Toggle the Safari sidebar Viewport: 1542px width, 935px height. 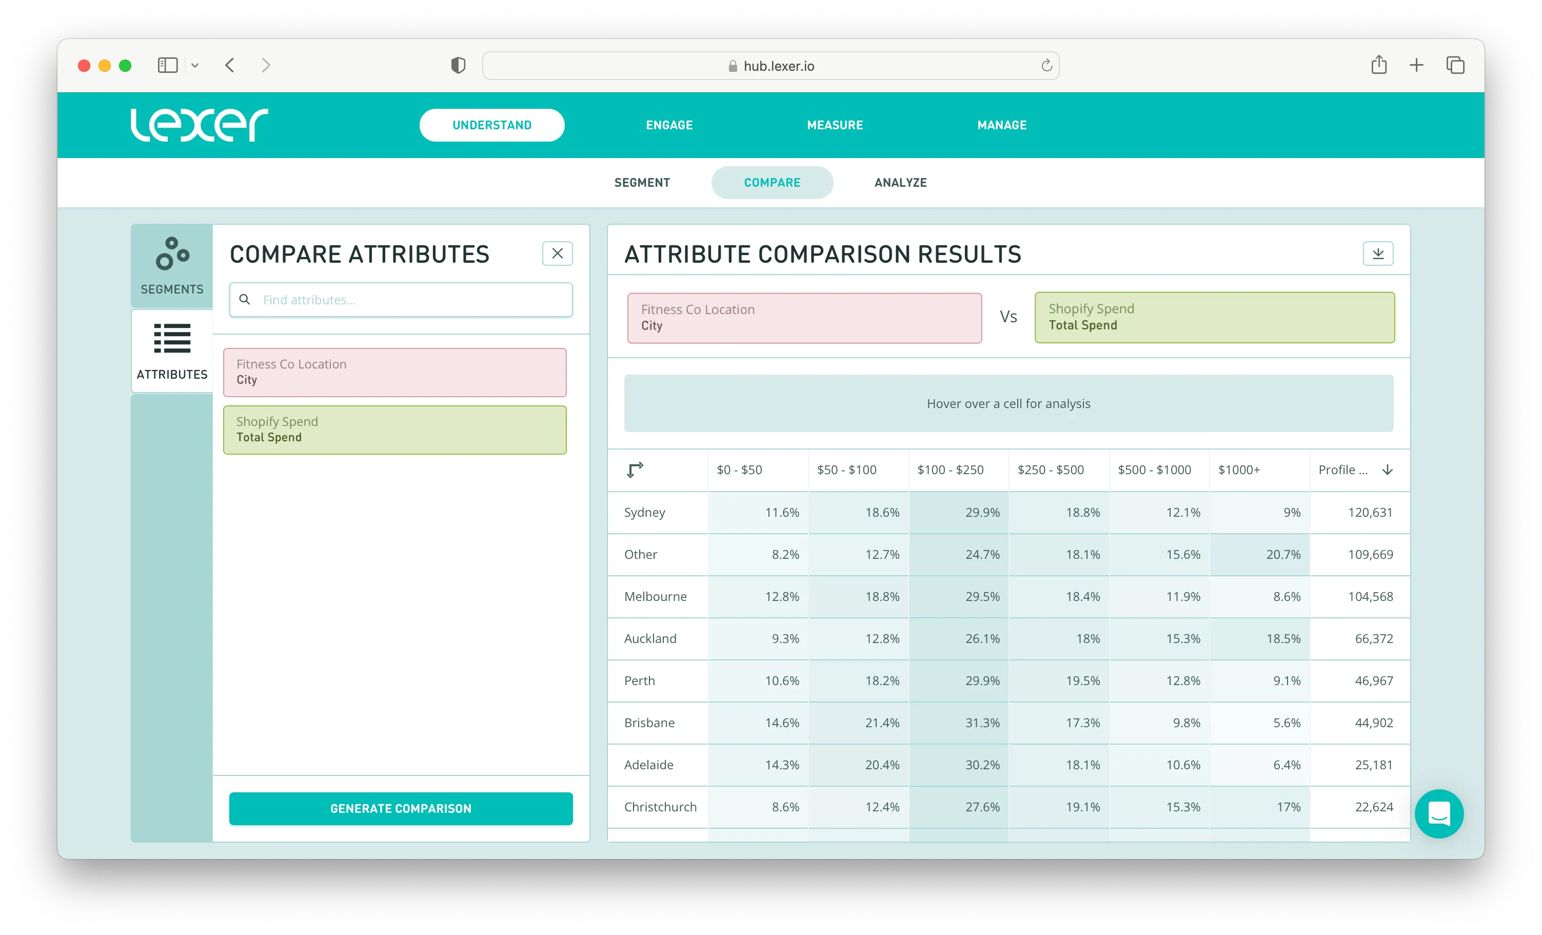[x=167, y=65]
